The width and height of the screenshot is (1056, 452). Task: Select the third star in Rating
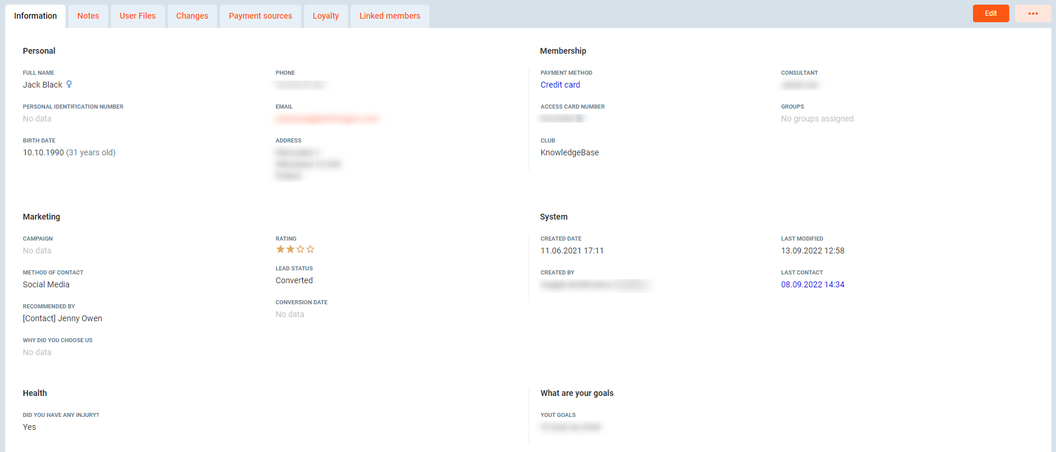pos(301,249)
